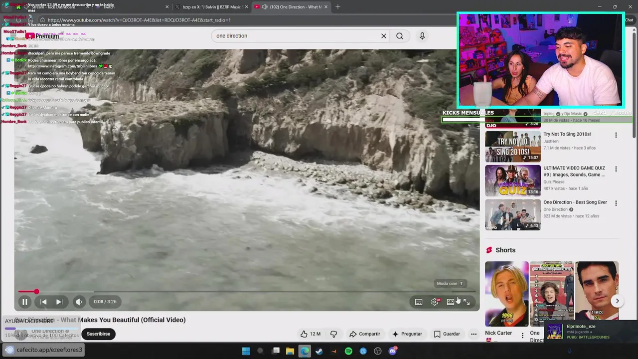Skip to the next video
The image size is (638, 359).
59,302
